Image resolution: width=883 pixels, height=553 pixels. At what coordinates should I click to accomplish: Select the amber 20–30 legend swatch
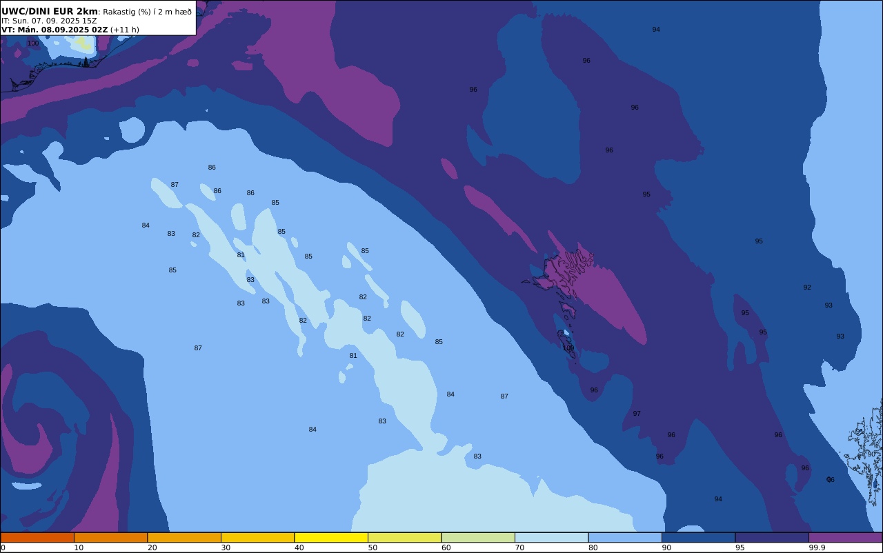[184, 537]
